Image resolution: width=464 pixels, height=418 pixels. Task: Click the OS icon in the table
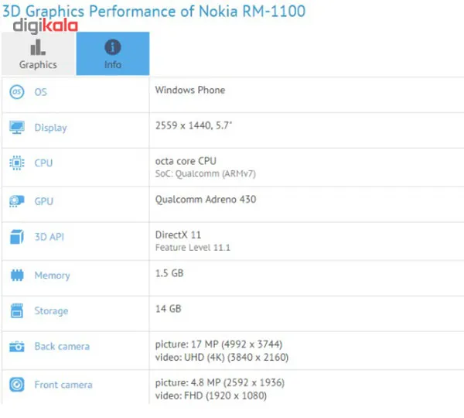[x=16, y=92]
